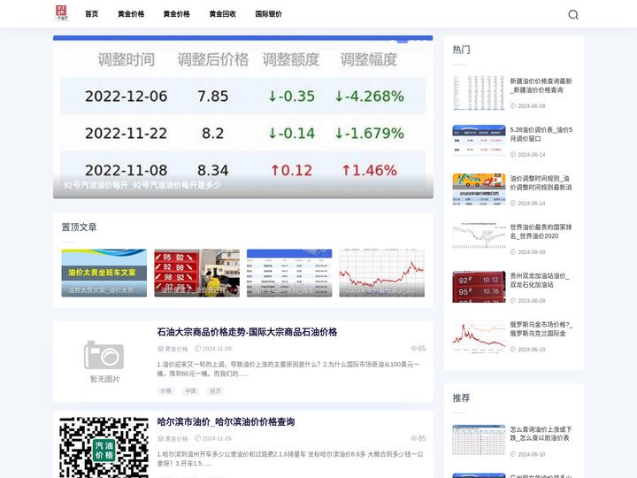Screen dimensions: 637x478
Task: Click the 价格 tag
Action: 165,391
